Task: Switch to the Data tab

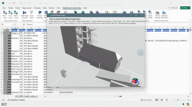Action: (x=45, y=8)
